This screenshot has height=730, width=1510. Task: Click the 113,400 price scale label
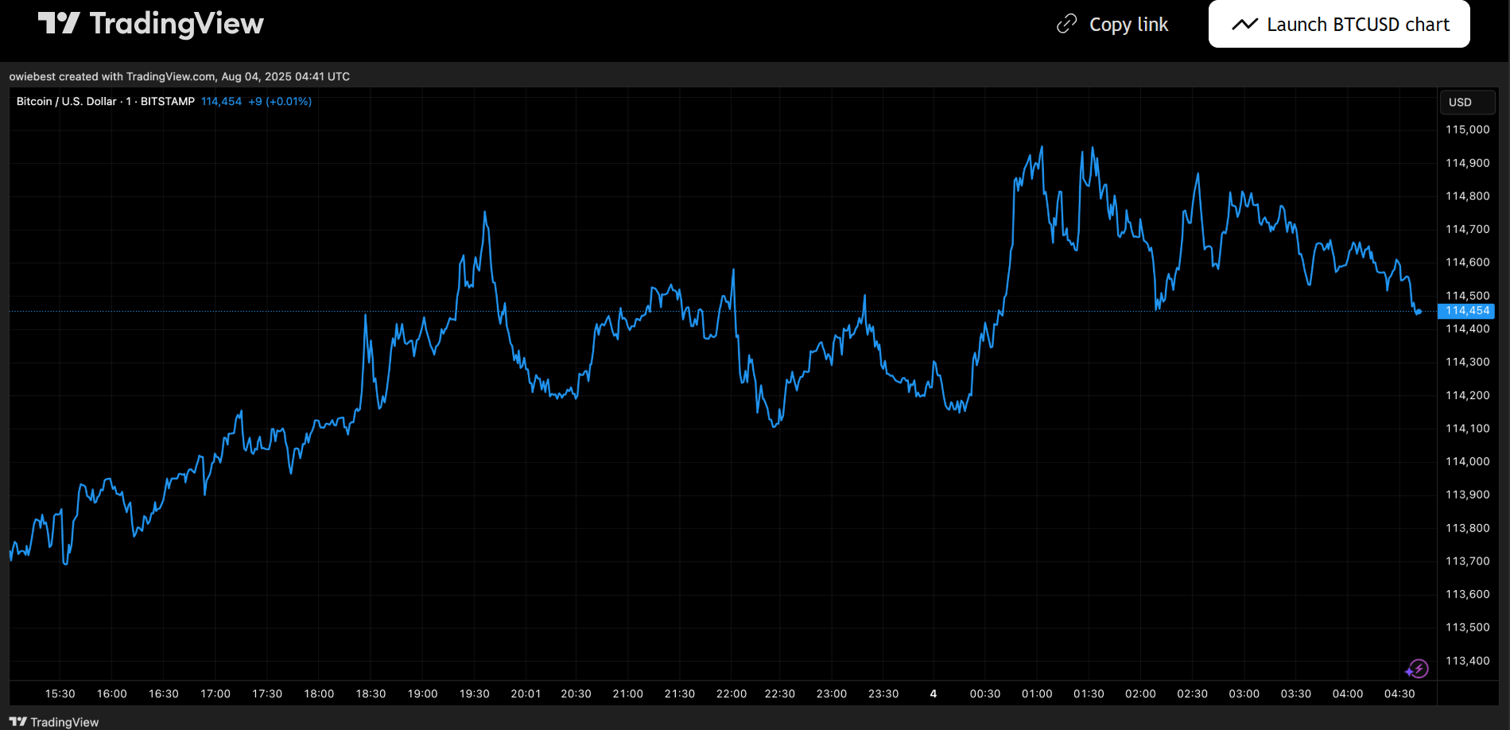coord(1467,661)
